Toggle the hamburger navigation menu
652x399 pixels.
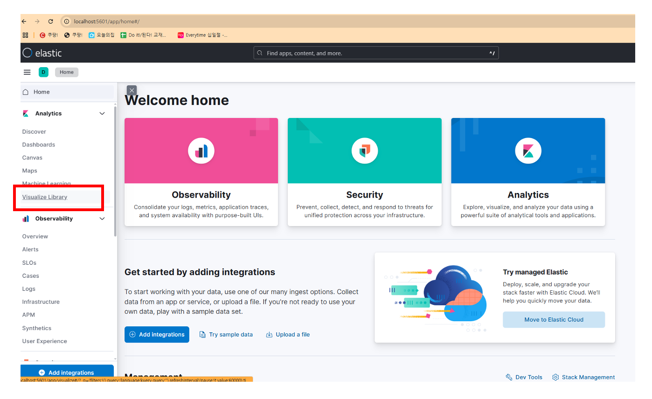[x=27, y=72]
